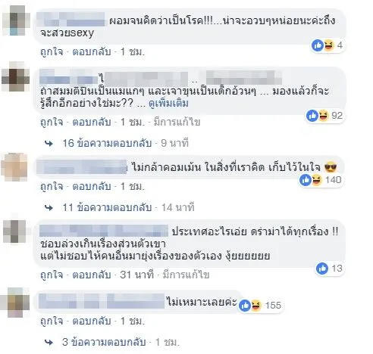Screen dimensions: 373x354
Task: Open reactions on the comment with 4 reactions
Action: coord(328,45)
